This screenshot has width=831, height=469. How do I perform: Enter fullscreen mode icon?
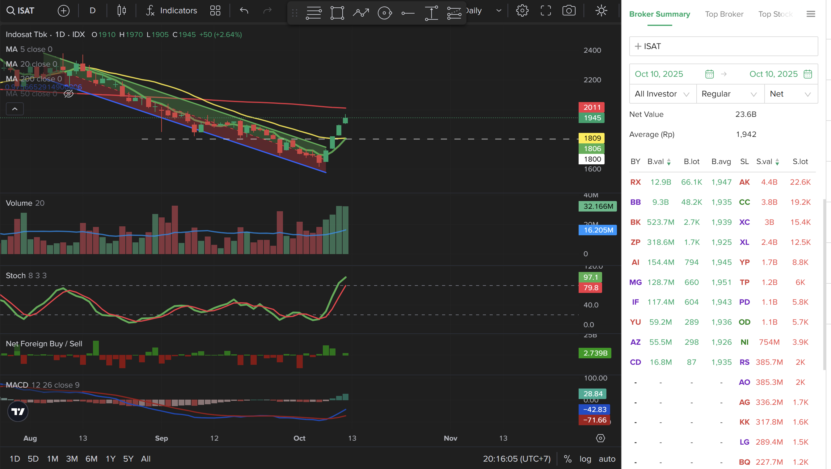pyautogui.click(x=545, y=10)
